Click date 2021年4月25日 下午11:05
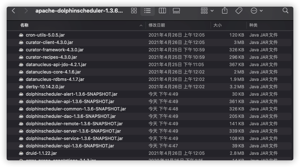Screen dimensions: 300x167 [176, 65]
